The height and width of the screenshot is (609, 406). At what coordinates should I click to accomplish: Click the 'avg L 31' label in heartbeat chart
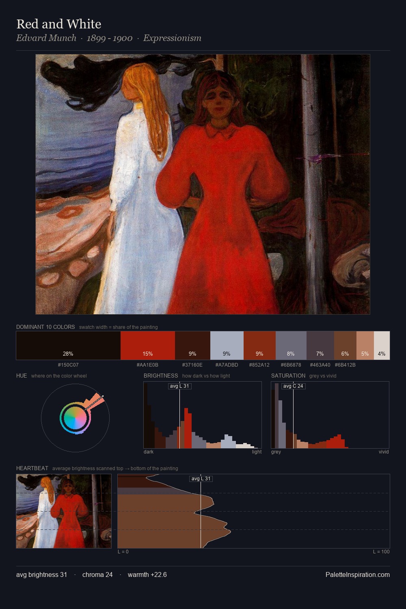click(201, 479)
